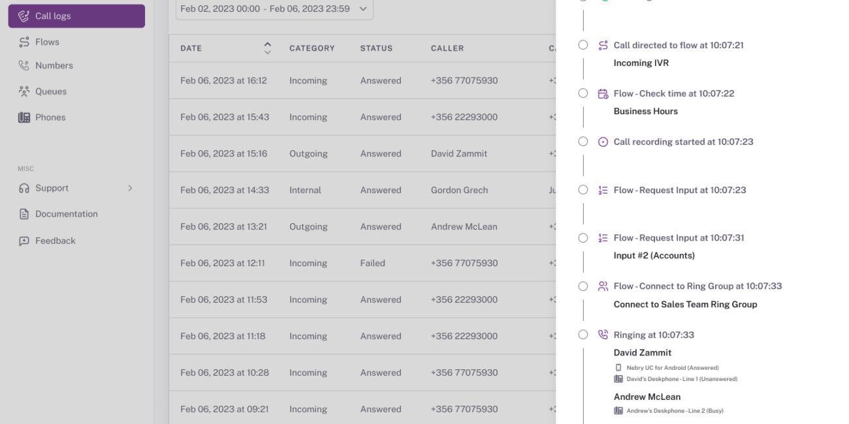Click Andrew's Deskphone device icon
The width and height of the screenshot is (849, 424).
tap(618, 411)
